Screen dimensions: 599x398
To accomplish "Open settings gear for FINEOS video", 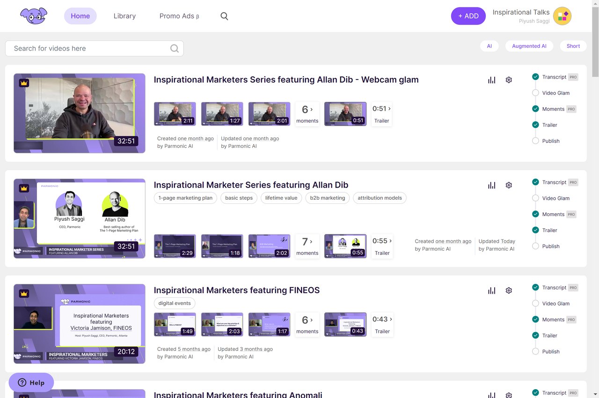I will (509, 290).
